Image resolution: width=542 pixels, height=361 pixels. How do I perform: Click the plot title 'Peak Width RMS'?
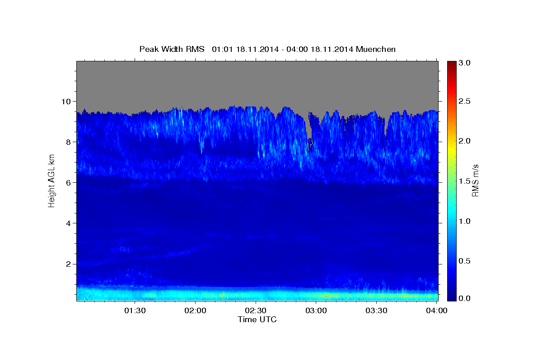[x=172, y=49]
